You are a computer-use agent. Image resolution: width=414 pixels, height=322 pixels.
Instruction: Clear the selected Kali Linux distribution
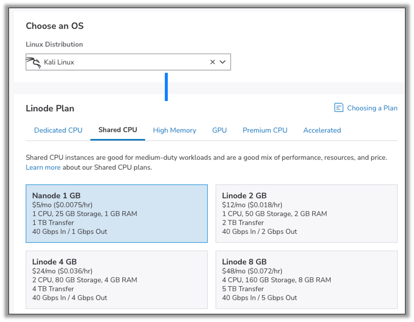click(x=213, y=62)
